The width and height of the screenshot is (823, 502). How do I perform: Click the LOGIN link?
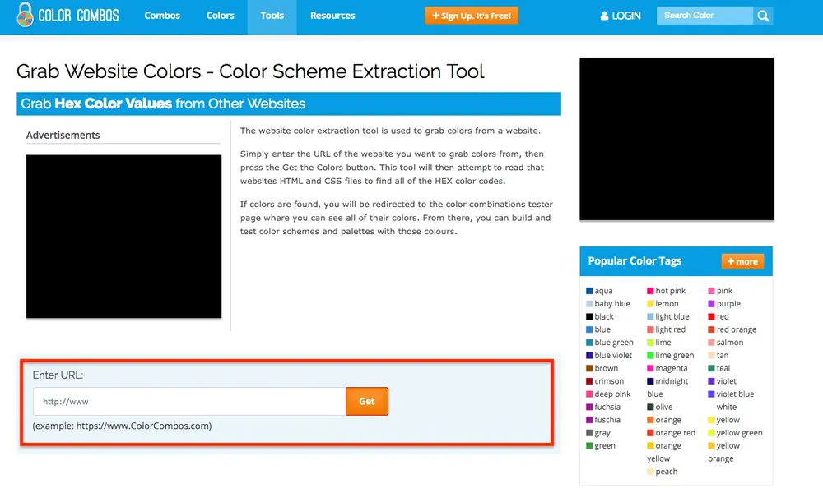(626, 16)
